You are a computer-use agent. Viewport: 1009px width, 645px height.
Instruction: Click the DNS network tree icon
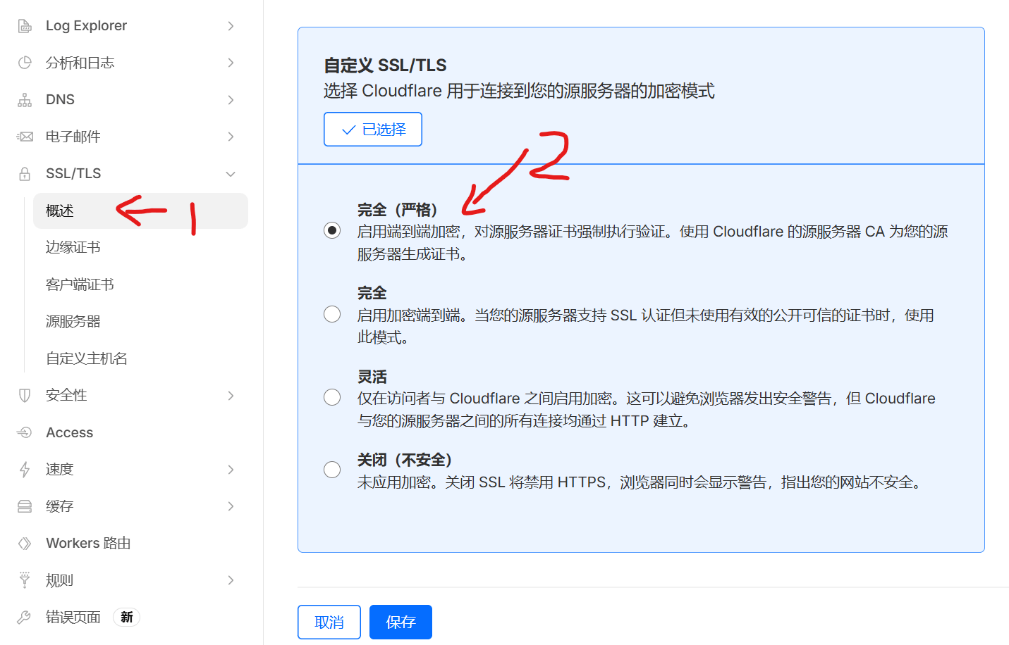[25, 100]
